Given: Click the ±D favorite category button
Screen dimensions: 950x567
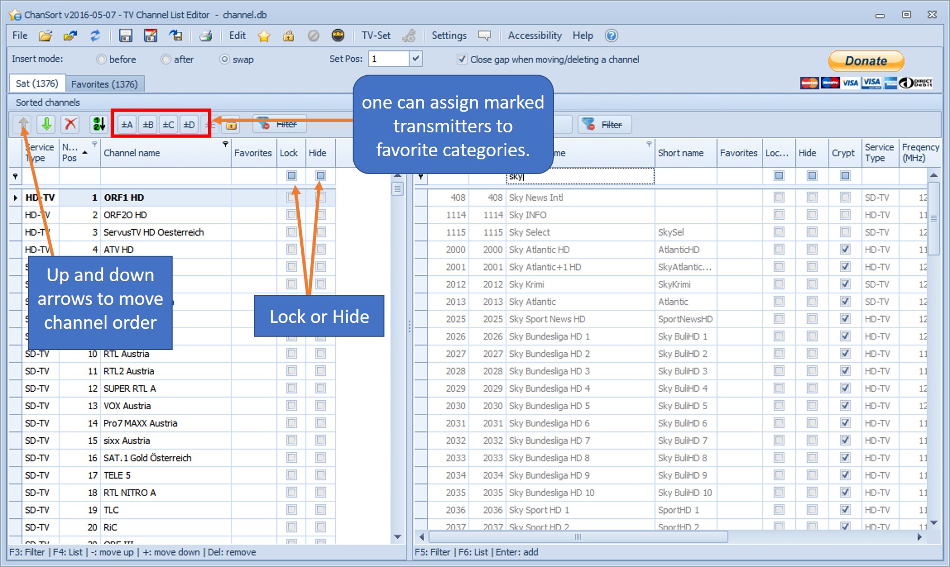Looking at the screenshot, I should click(x=189, y=124).
